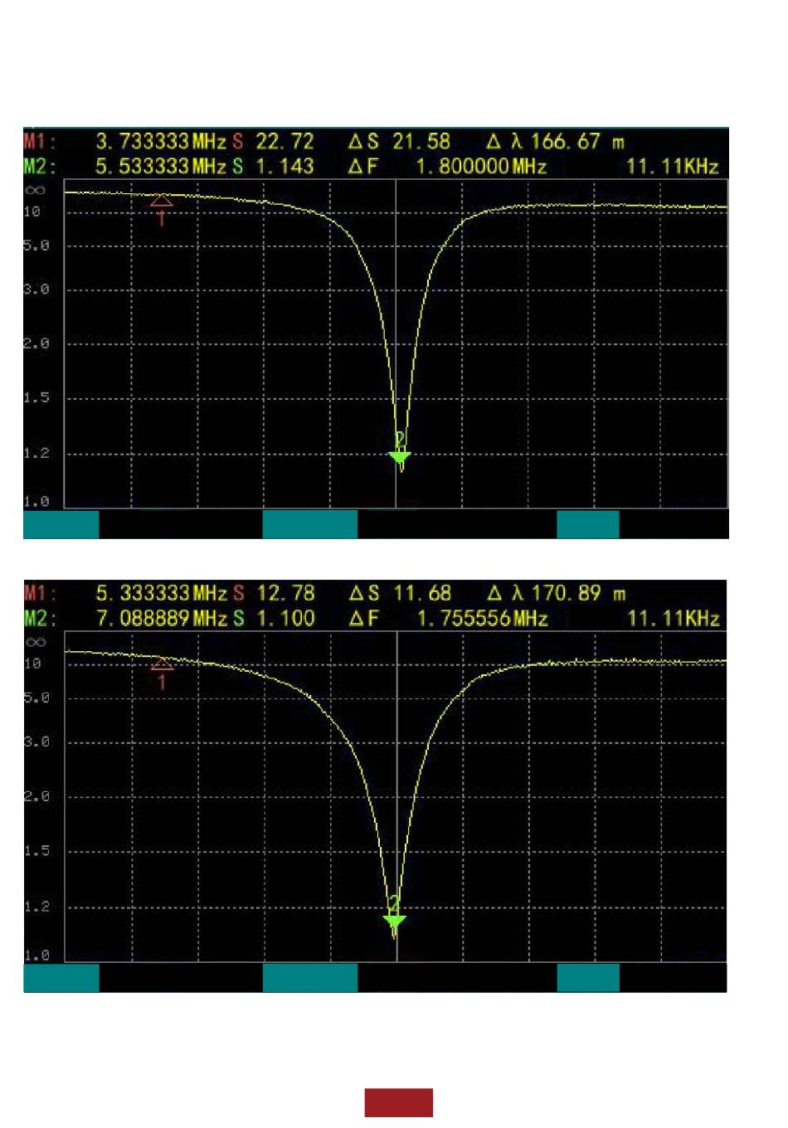
Task: Click the Δλ 170.89 m wavelength readout
Action: [x=556, y=594]
